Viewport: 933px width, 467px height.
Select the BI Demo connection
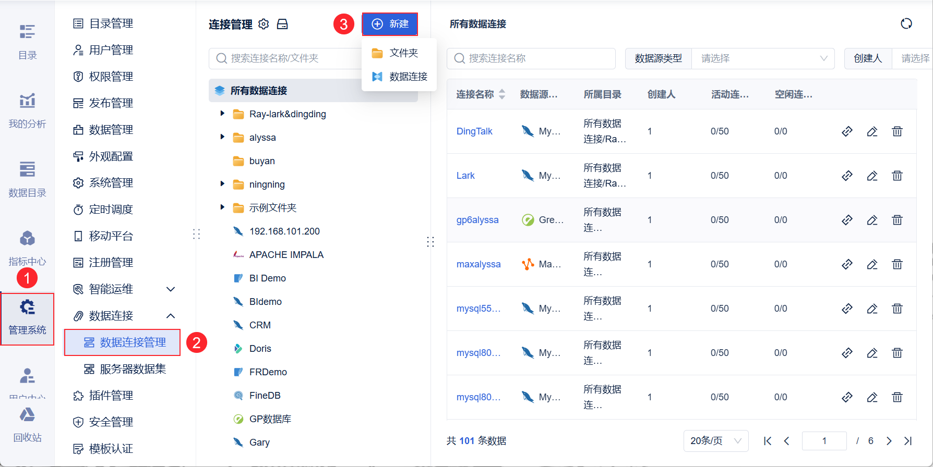coord(267,278)
